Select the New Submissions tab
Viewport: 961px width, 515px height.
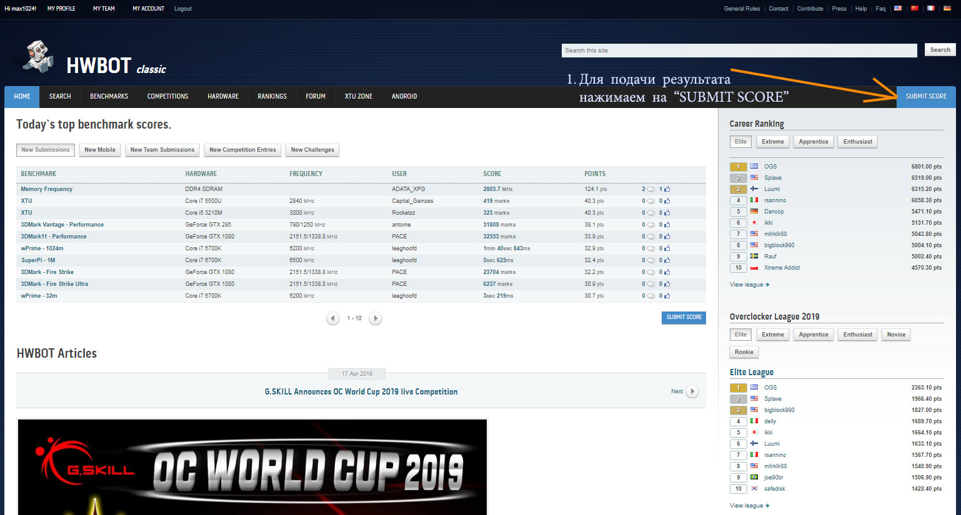click(x=46, y=150)
